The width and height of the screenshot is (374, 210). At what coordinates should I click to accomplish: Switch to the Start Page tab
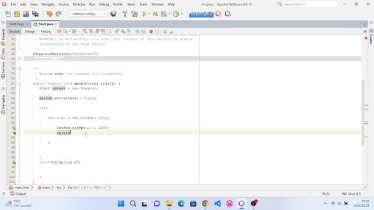(x=16, y=24)
